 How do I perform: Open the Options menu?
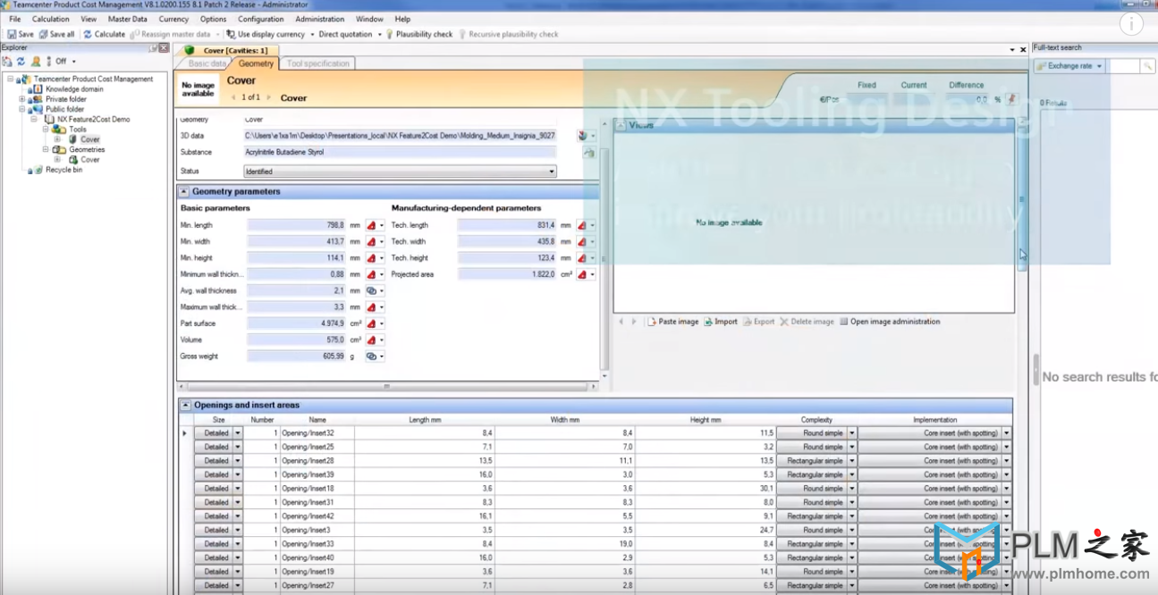tap(213, 19)
